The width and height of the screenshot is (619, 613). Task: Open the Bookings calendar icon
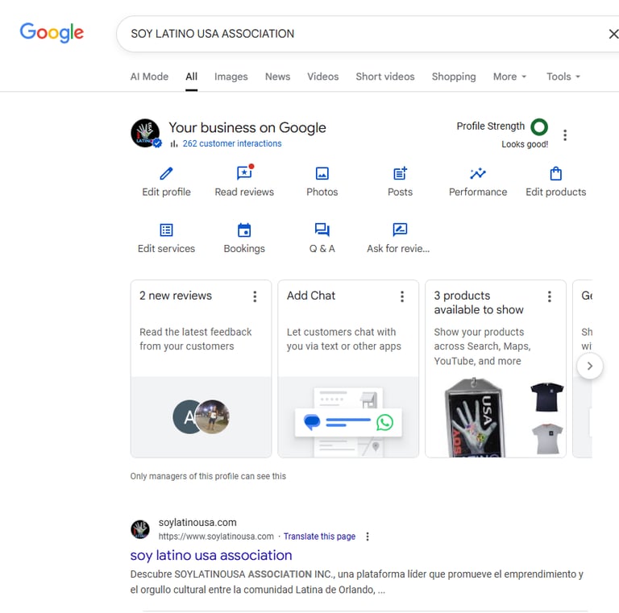(244, 230)
